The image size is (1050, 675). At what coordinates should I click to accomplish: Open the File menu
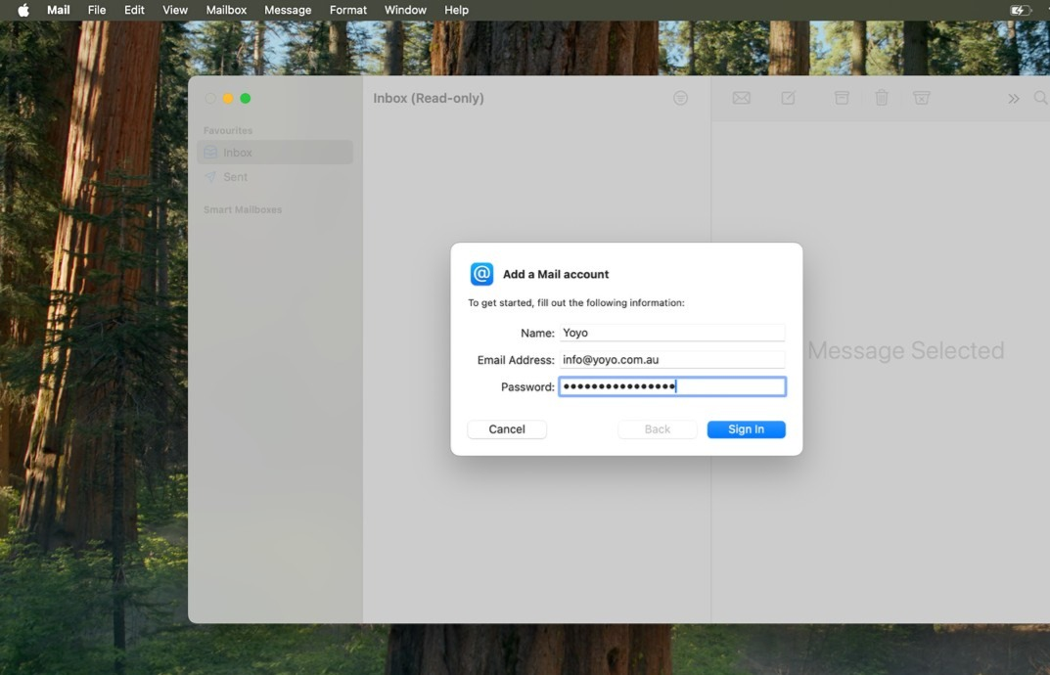pyautogui.click(x=97, y=10)
